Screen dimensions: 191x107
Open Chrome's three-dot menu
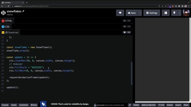[x=189, y=6]
